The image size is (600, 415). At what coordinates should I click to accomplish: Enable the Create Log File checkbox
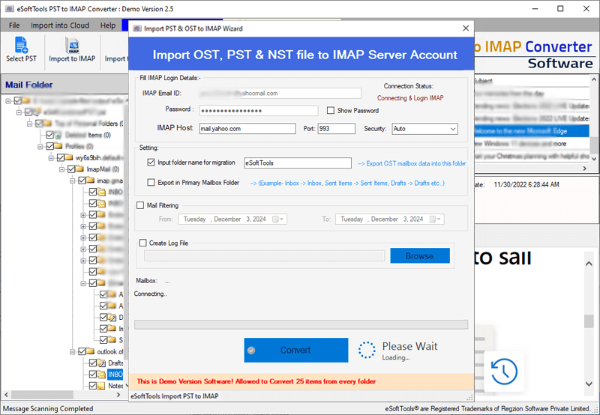[142, 243]
